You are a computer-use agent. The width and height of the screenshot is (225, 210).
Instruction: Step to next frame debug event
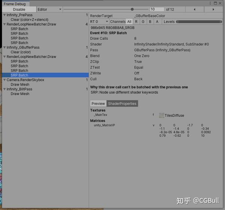click(213, 9)
